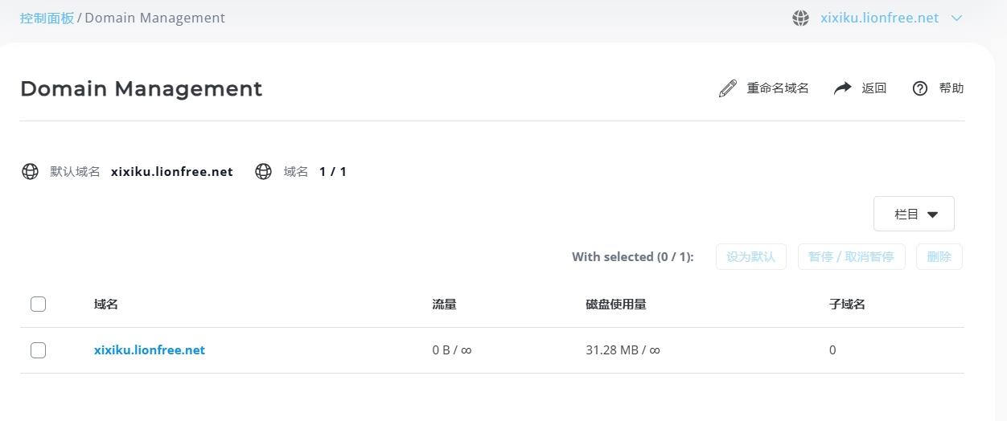The height and width of the screenshot is (421, 1007).
Task: Click the globe icon next to 默认域名
Action: point(30,171)
